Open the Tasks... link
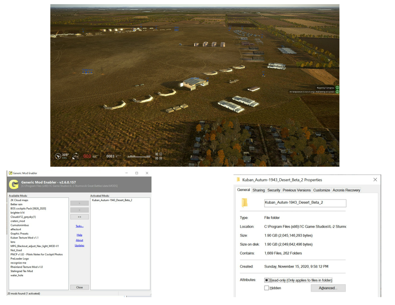This screenshot has width=395, height=305. pos(79,226)
